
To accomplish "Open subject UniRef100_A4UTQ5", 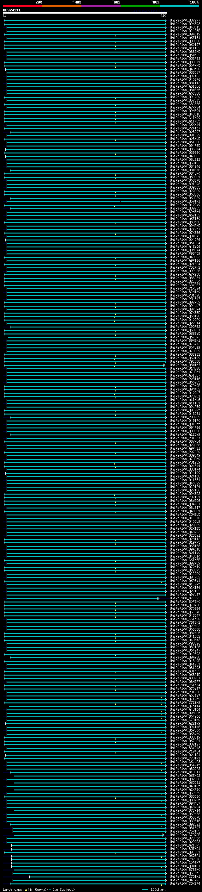I will (185, 786).
